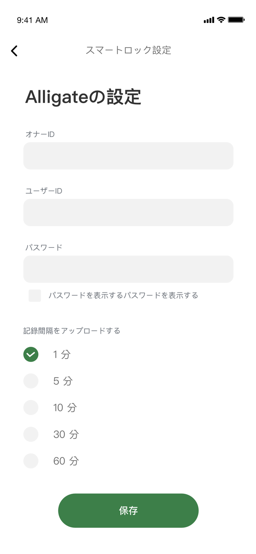
Task: Select the 60 分 interval option
Action: pos(31,461)
